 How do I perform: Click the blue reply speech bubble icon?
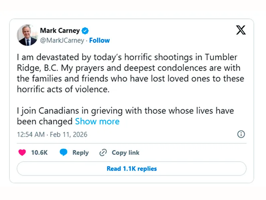(64, 153)
